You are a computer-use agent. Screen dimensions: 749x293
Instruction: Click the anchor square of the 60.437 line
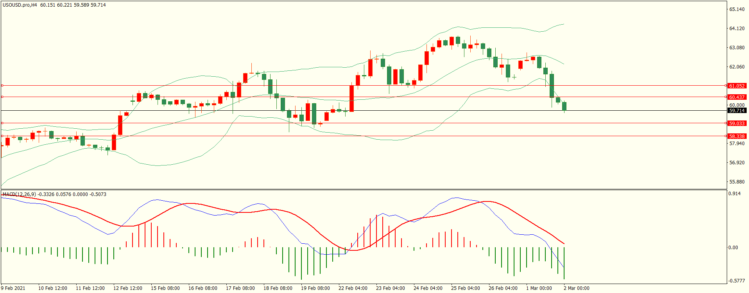(2, 97)
